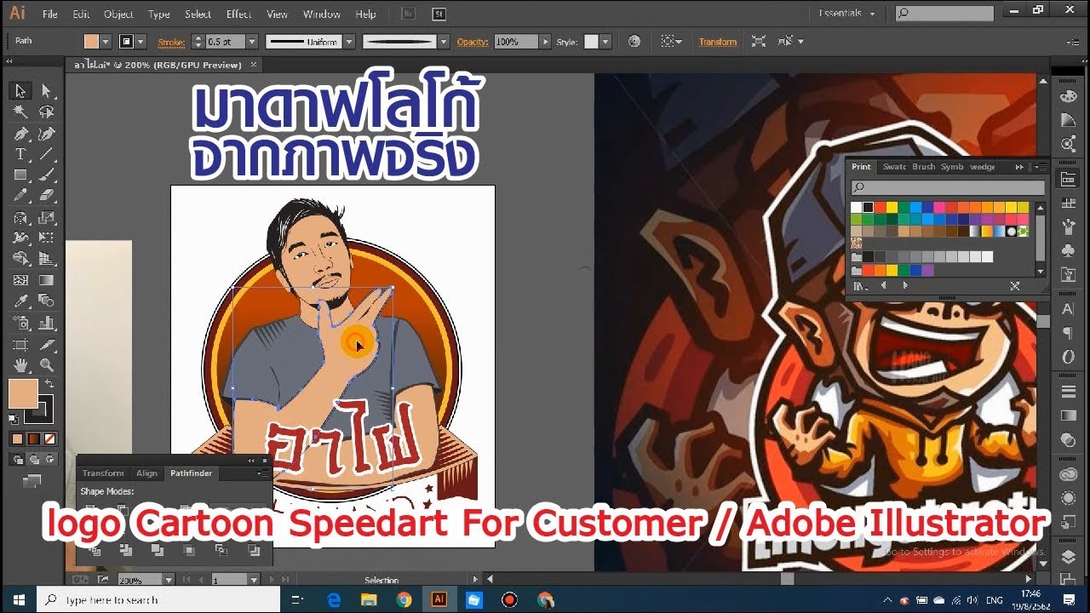
Task: Change Screen Mode button
Action: (32, 481)
